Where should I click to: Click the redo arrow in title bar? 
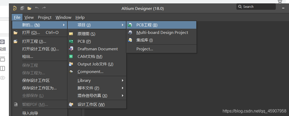(x=44, y=8)
